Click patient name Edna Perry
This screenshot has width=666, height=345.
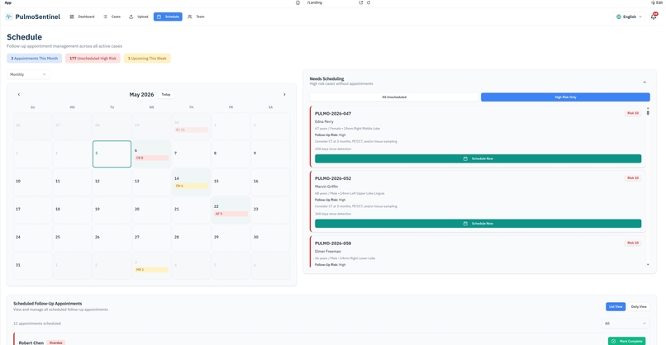tap(324, 121)
